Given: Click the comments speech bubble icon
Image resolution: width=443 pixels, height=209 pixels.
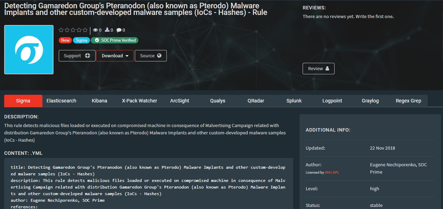Looking at the screenshot, I should pos(119,30).
